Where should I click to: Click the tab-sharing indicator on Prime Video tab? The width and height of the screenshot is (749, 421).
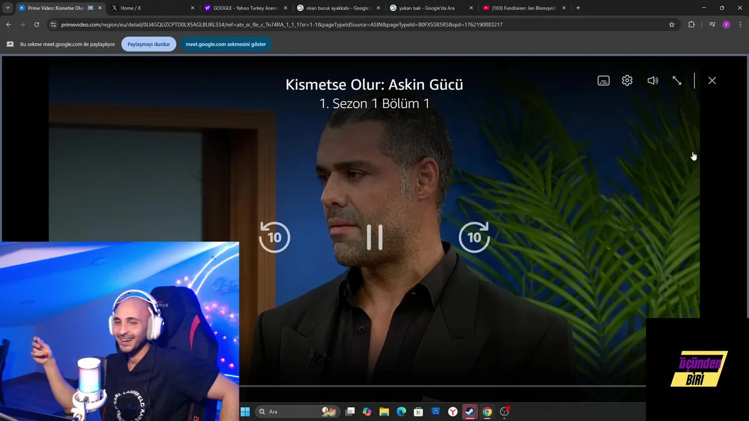coord(90,8)
